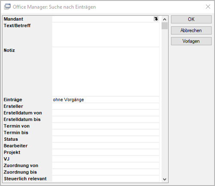Focus the Erstelldatum von field

(x=106, y=113)
